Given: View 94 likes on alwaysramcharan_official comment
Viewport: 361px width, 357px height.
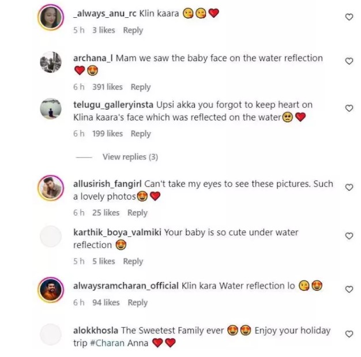Looking at the screenshot, I should pos(106,302).
